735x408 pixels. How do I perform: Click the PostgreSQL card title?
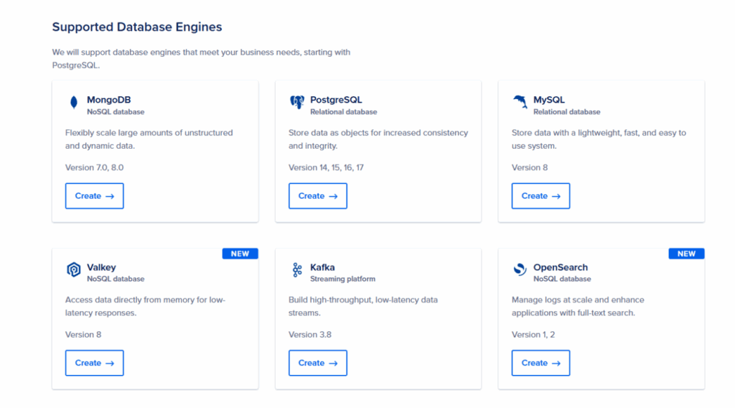point(336,100)
